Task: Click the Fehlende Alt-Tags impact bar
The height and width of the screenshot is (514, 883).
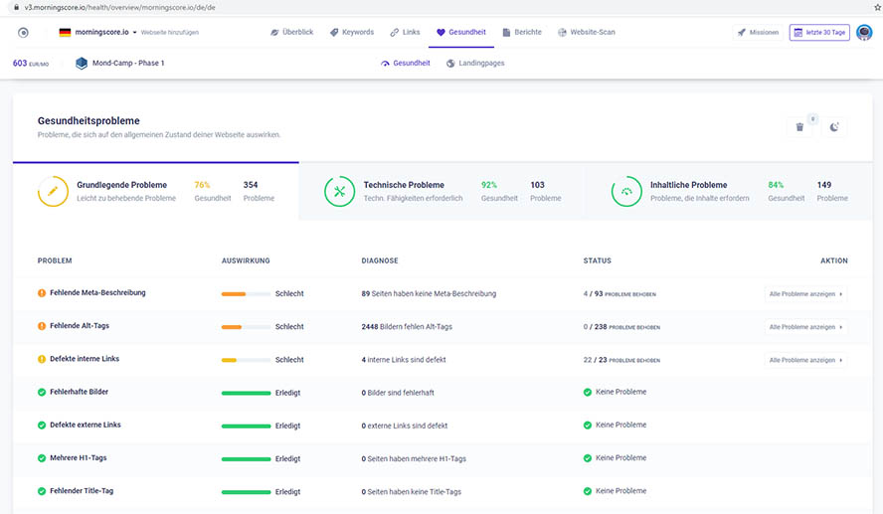Action: click(246, 326)
